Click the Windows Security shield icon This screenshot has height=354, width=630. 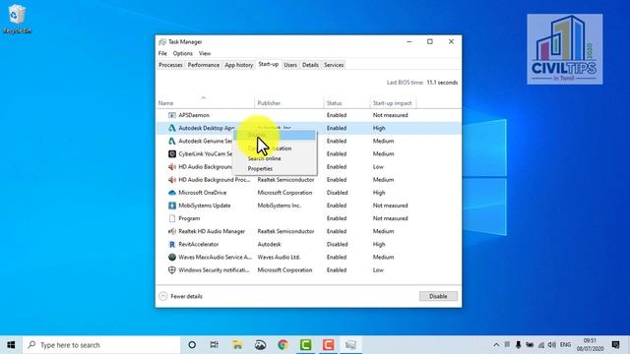172,270
